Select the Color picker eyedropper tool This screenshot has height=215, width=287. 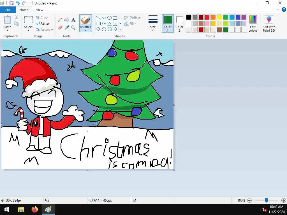pyautogui.click(x=67, y=28)
